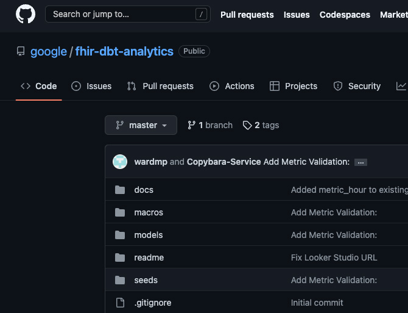
Task: Open Codespaces in top navigation
Action: (345, 15)
